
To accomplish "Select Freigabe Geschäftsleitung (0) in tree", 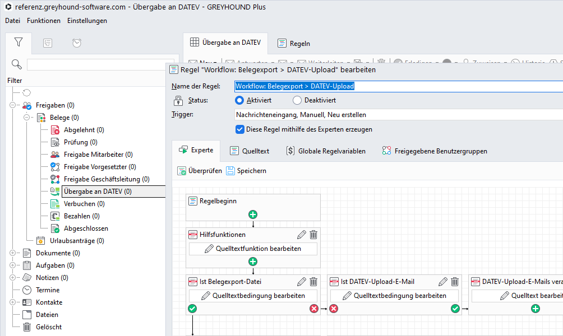I will point(107,179).
